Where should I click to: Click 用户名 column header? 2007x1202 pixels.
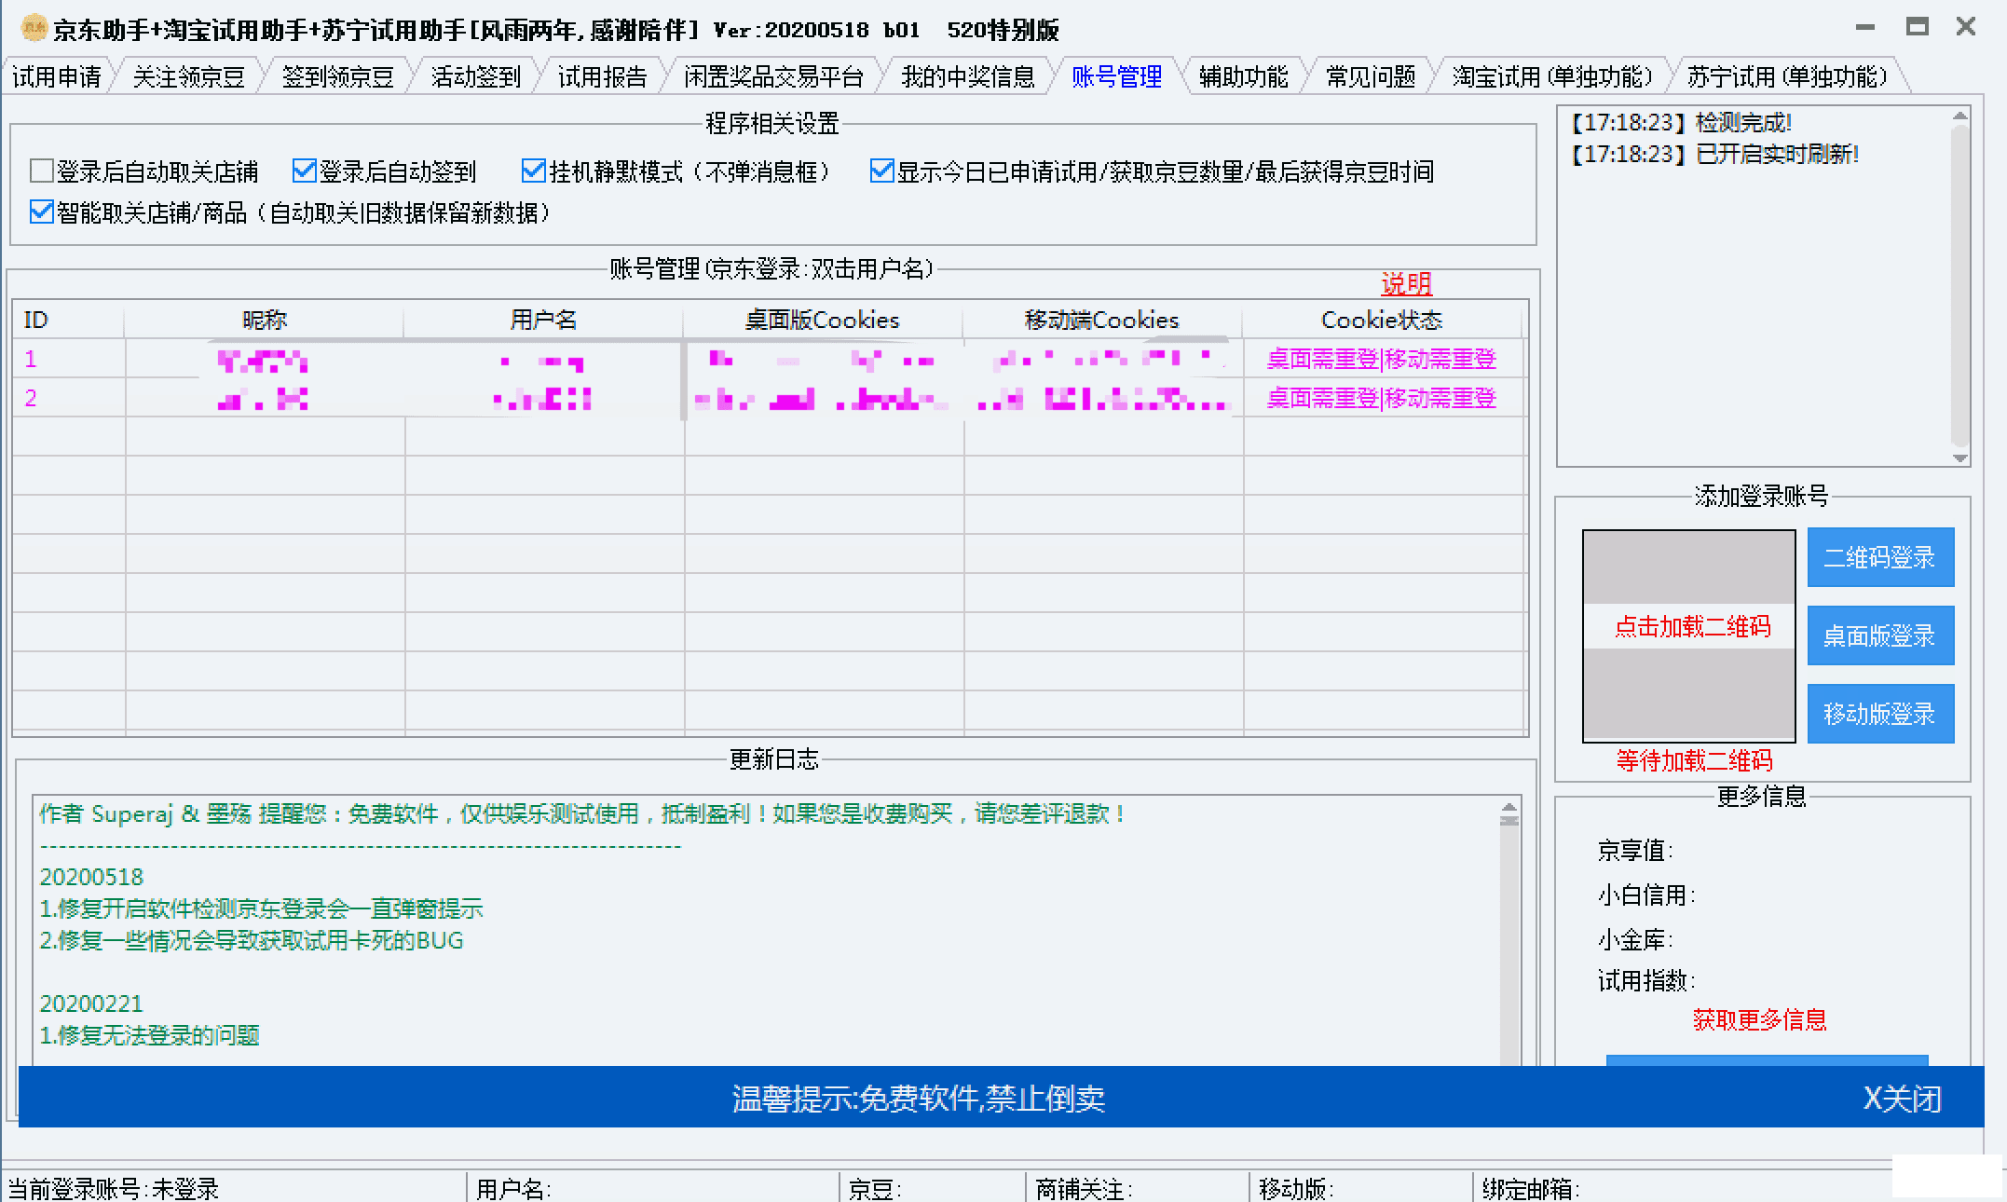(x=543, y=320)
